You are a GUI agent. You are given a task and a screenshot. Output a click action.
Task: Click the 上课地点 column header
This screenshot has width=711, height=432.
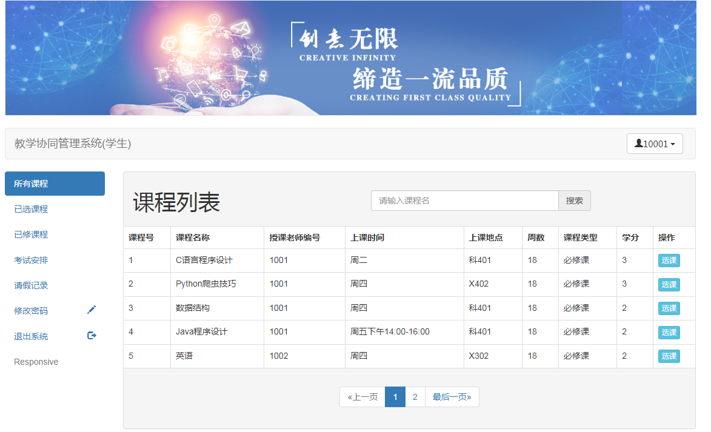486,238
